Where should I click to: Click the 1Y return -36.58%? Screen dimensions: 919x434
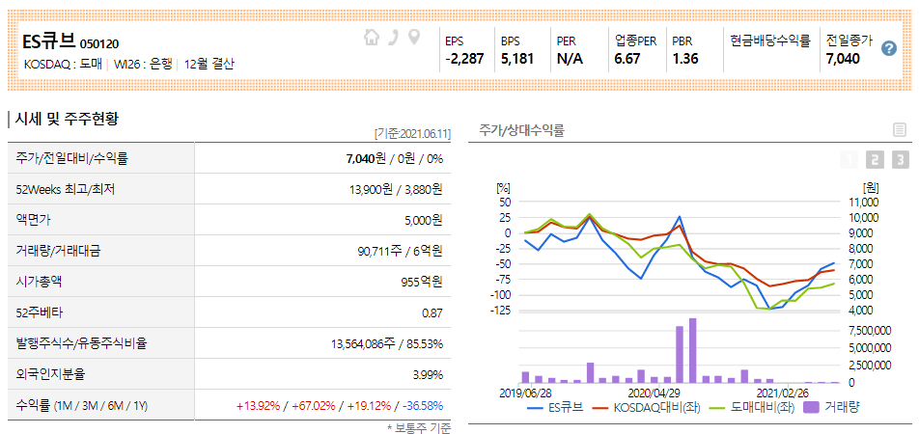(x=423, y=406)
